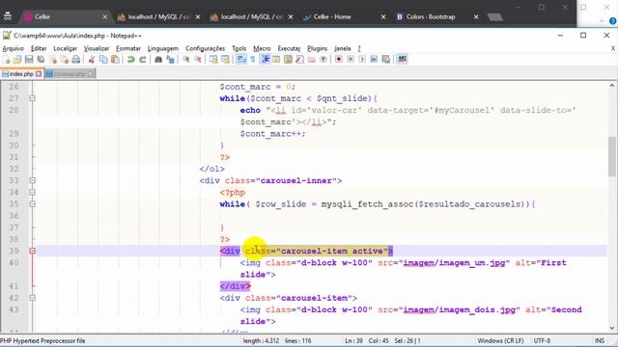This screenshot has height=347, width=618.
Task: Open the Localizar menu
Action: pyautogui.click(x=65, y=48)
